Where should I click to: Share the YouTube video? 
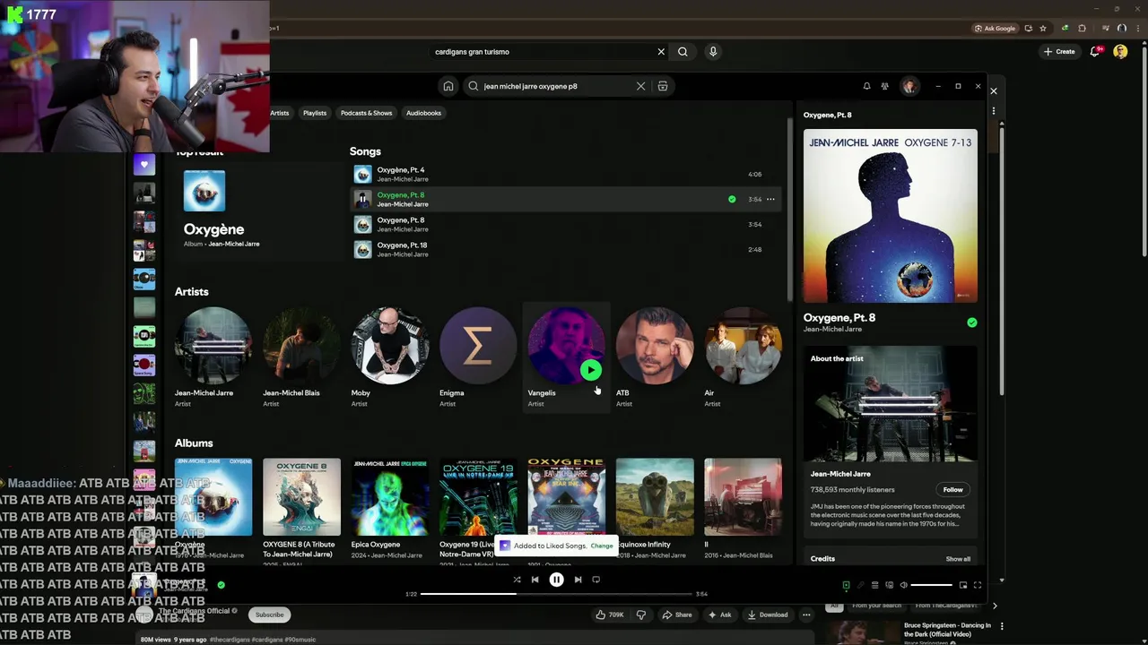tap(677, 615)
